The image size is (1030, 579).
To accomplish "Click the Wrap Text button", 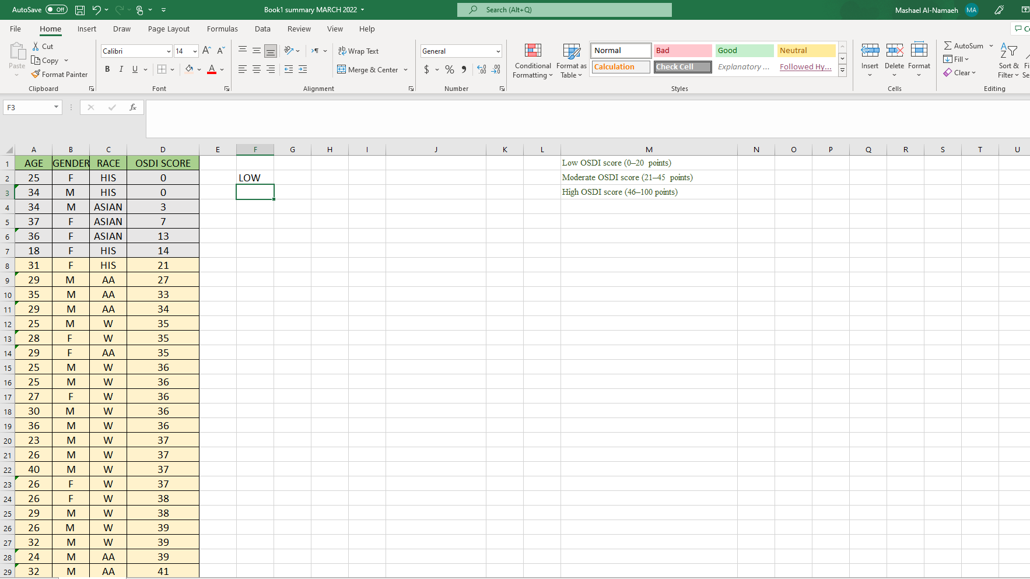I will pos(359,51).
